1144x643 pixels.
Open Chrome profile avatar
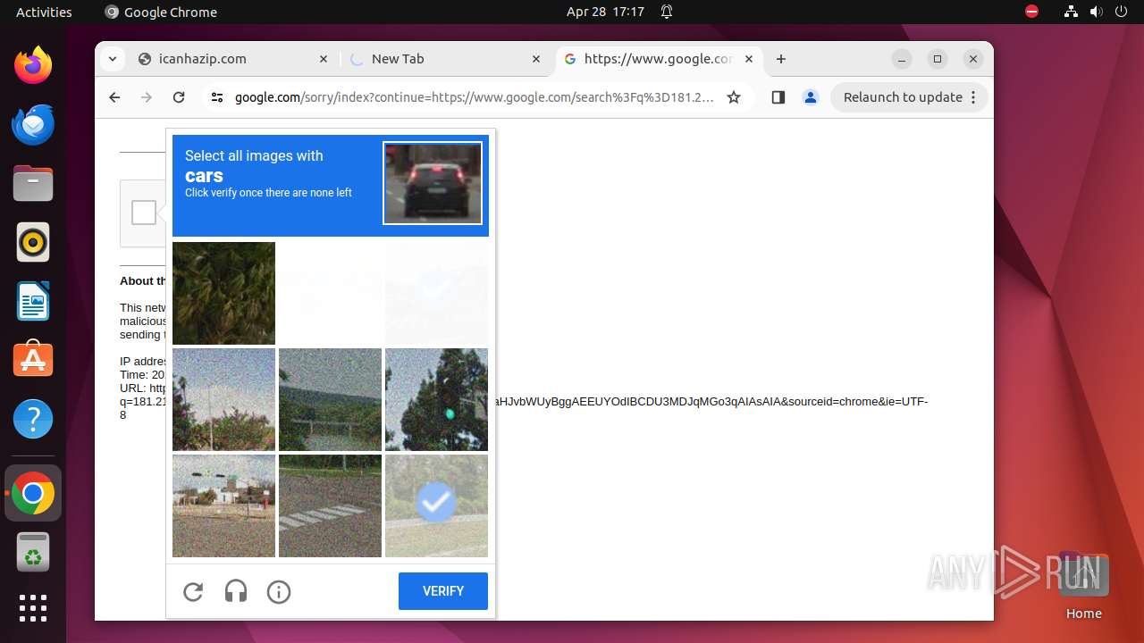point(811,97)
